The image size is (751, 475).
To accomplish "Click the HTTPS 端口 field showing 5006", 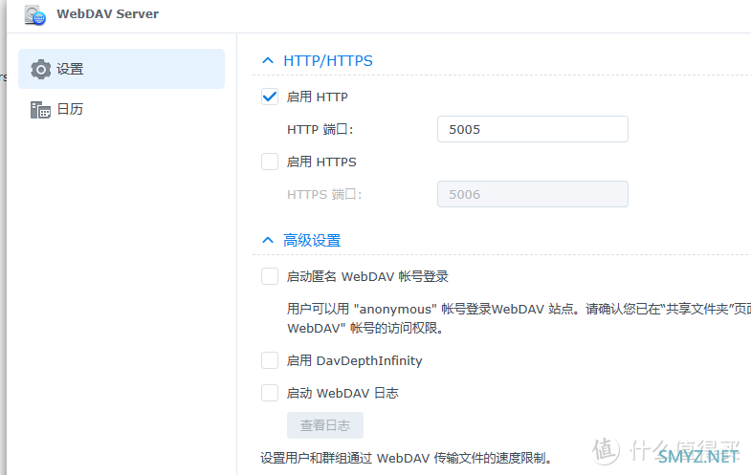I will 533,194.
